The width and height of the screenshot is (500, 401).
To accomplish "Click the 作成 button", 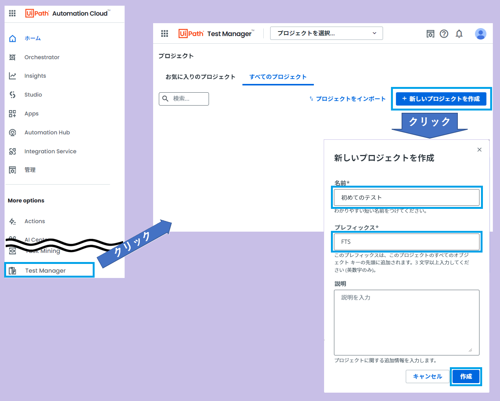I will coord(466,377).
